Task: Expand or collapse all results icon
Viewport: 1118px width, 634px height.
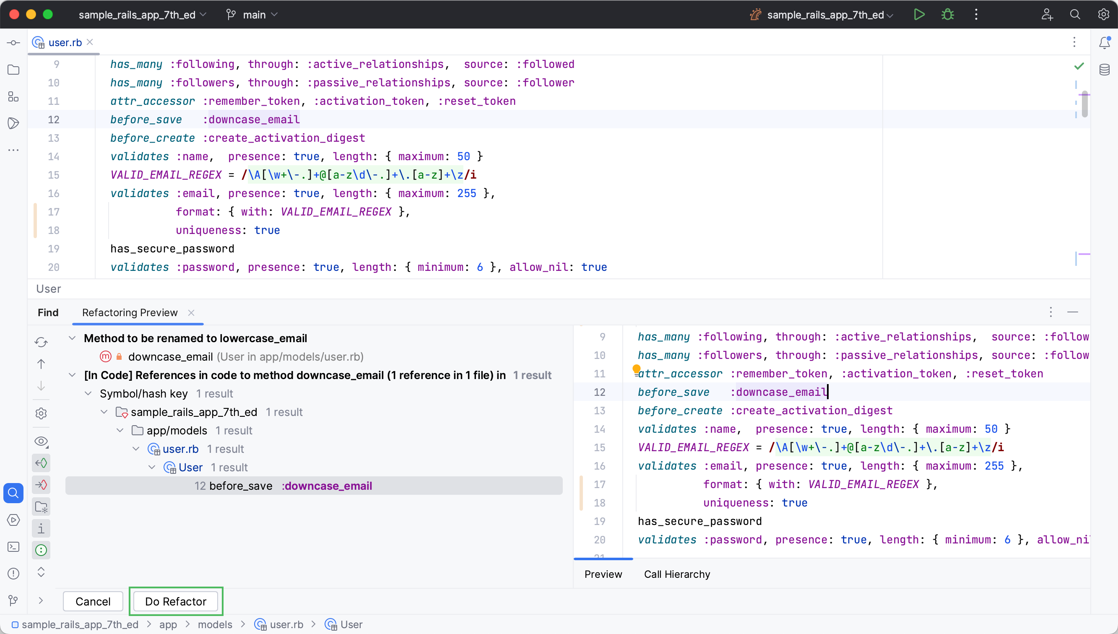Action: coord(41,572)
